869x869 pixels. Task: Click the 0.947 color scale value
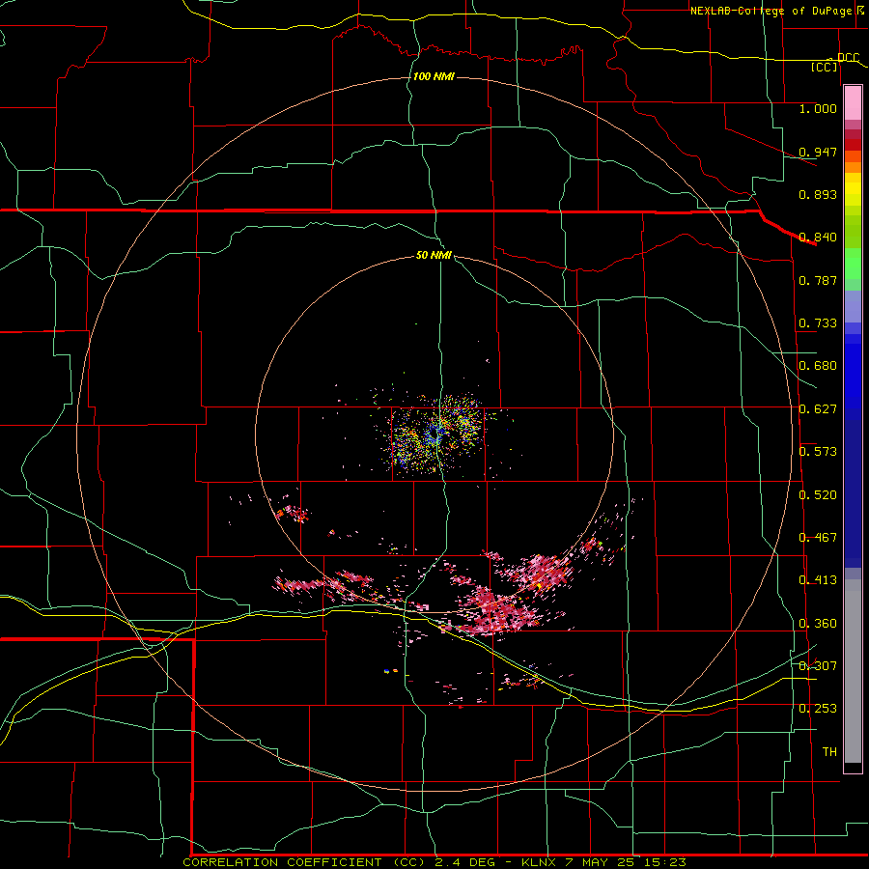pos(818,152)
